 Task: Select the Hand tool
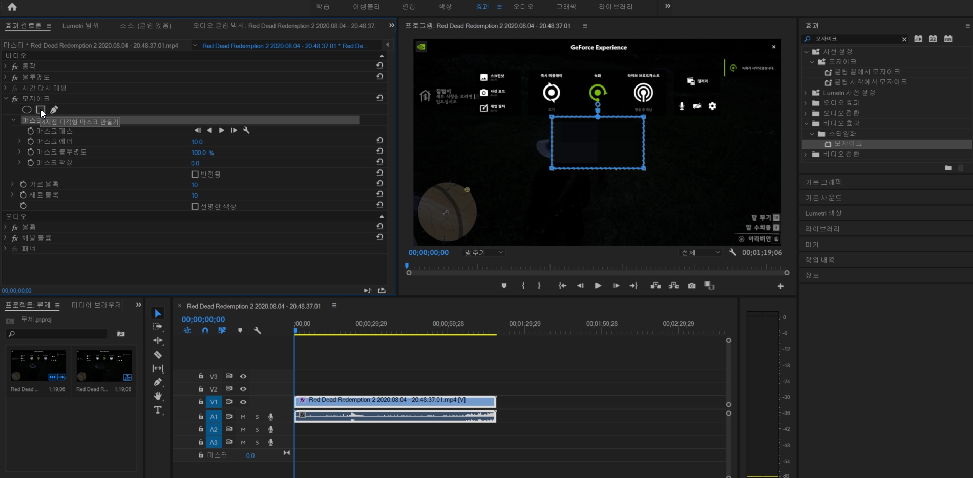point(158,396)
